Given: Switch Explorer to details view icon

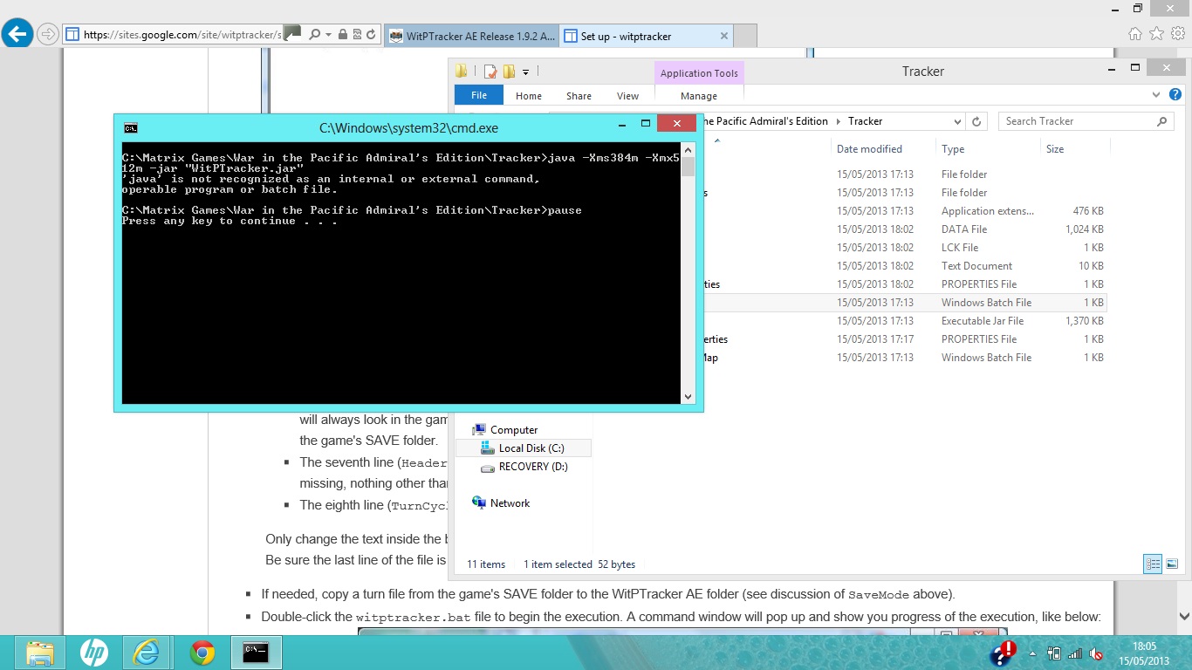Looking at the screenshot, I should click(x=1153, y=564).
